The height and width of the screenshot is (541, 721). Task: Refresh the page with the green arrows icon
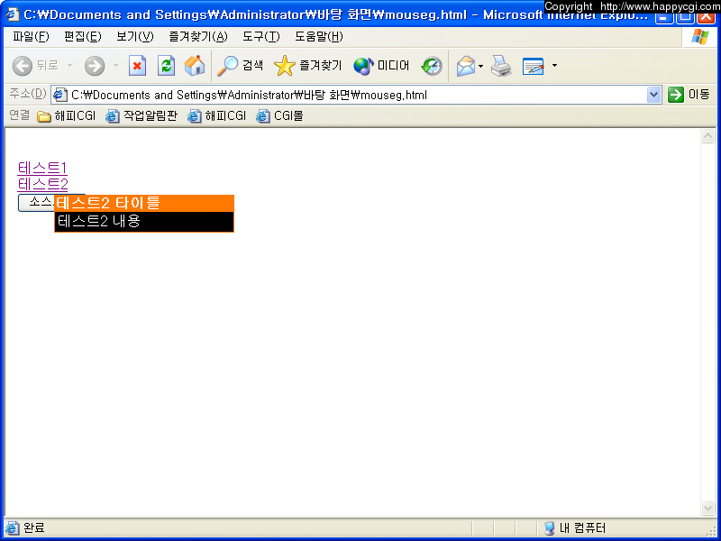point(166,66)
